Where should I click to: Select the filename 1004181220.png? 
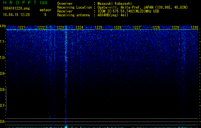tap(17, 8)
